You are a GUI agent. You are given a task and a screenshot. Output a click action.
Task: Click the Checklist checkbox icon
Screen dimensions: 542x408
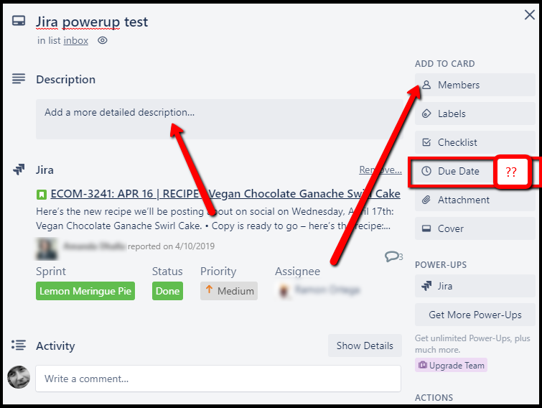click(426, 142)
